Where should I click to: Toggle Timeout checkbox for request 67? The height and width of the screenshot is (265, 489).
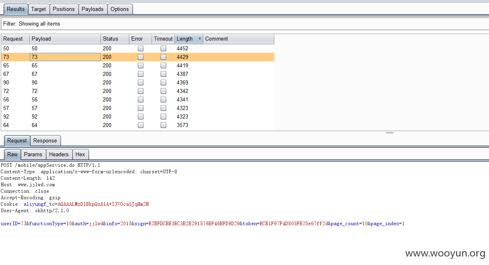coord(163,74)
